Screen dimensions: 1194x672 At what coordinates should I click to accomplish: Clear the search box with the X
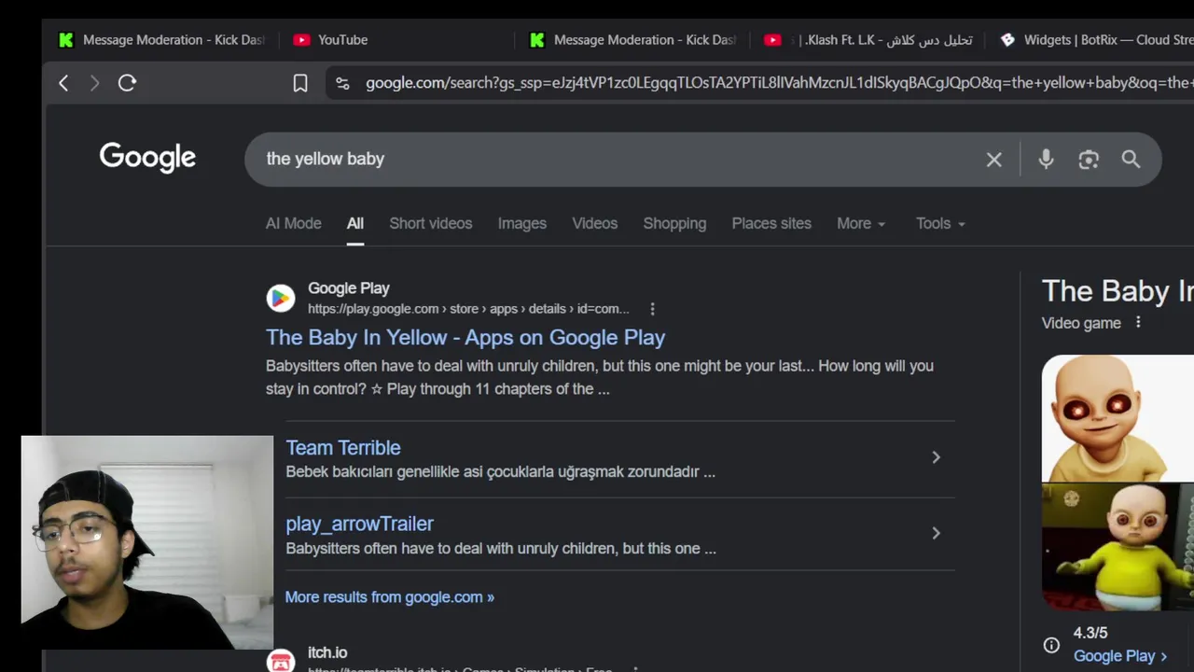[x=993, y=160]
